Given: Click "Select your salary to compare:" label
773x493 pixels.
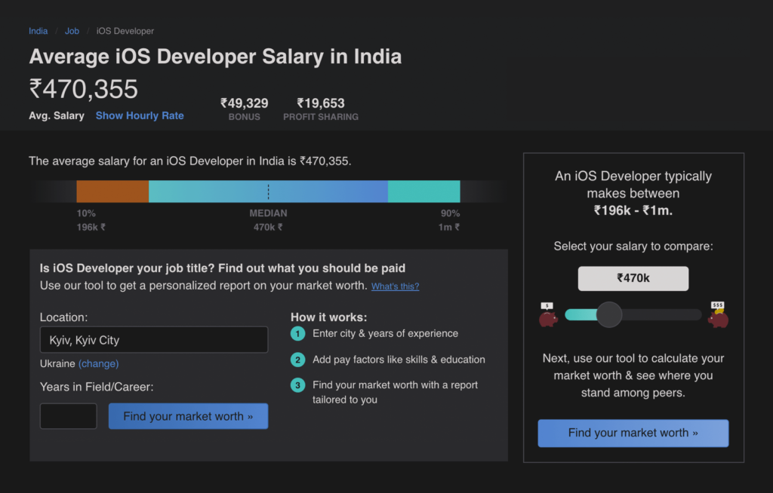Looking at the screenshot, I should [633, 246].
